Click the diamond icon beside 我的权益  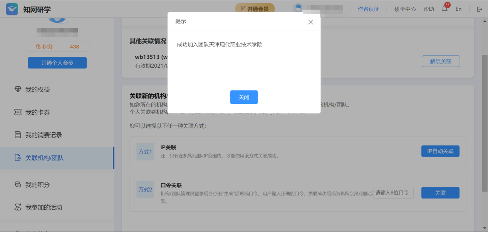click(x=18, y=89)
